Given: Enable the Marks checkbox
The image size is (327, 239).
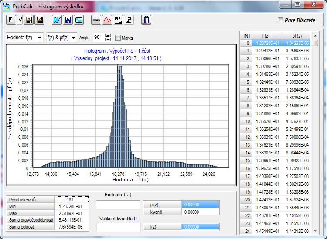Looking at the screenshot, I should coord(118,38).
